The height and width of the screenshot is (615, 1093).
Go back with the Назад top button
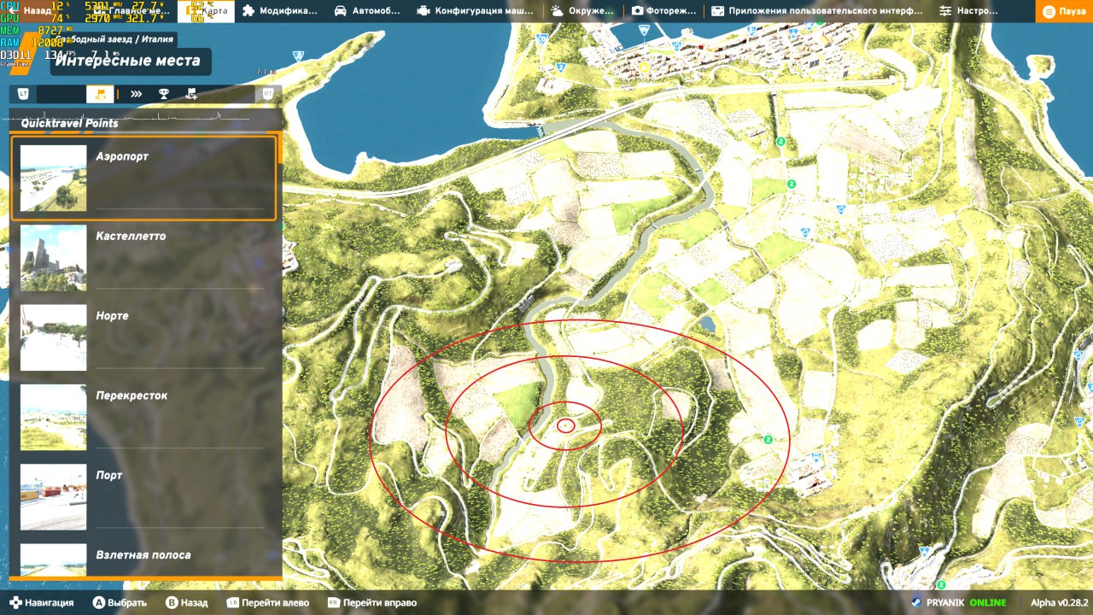[31, 11]
